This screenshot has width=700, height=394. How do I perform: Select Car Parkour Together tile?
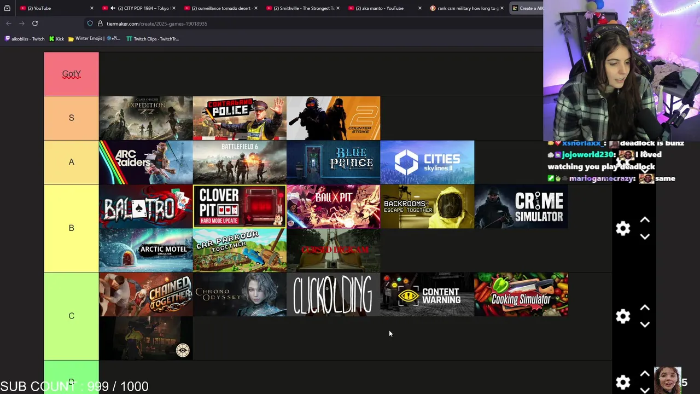coord(240,250)
